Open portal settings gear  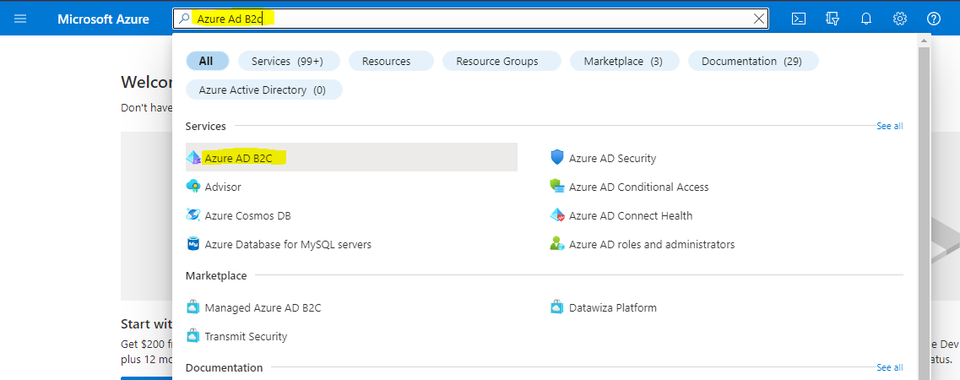tap(899, 19)
